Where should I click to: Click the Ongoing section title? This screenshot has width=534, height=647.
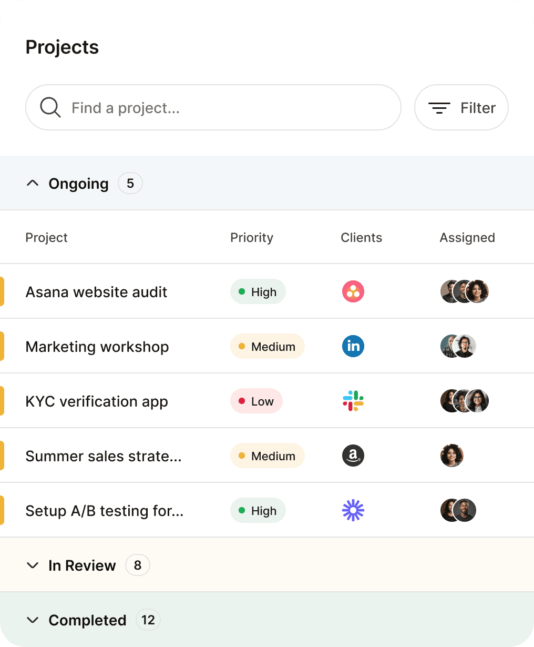78,184
